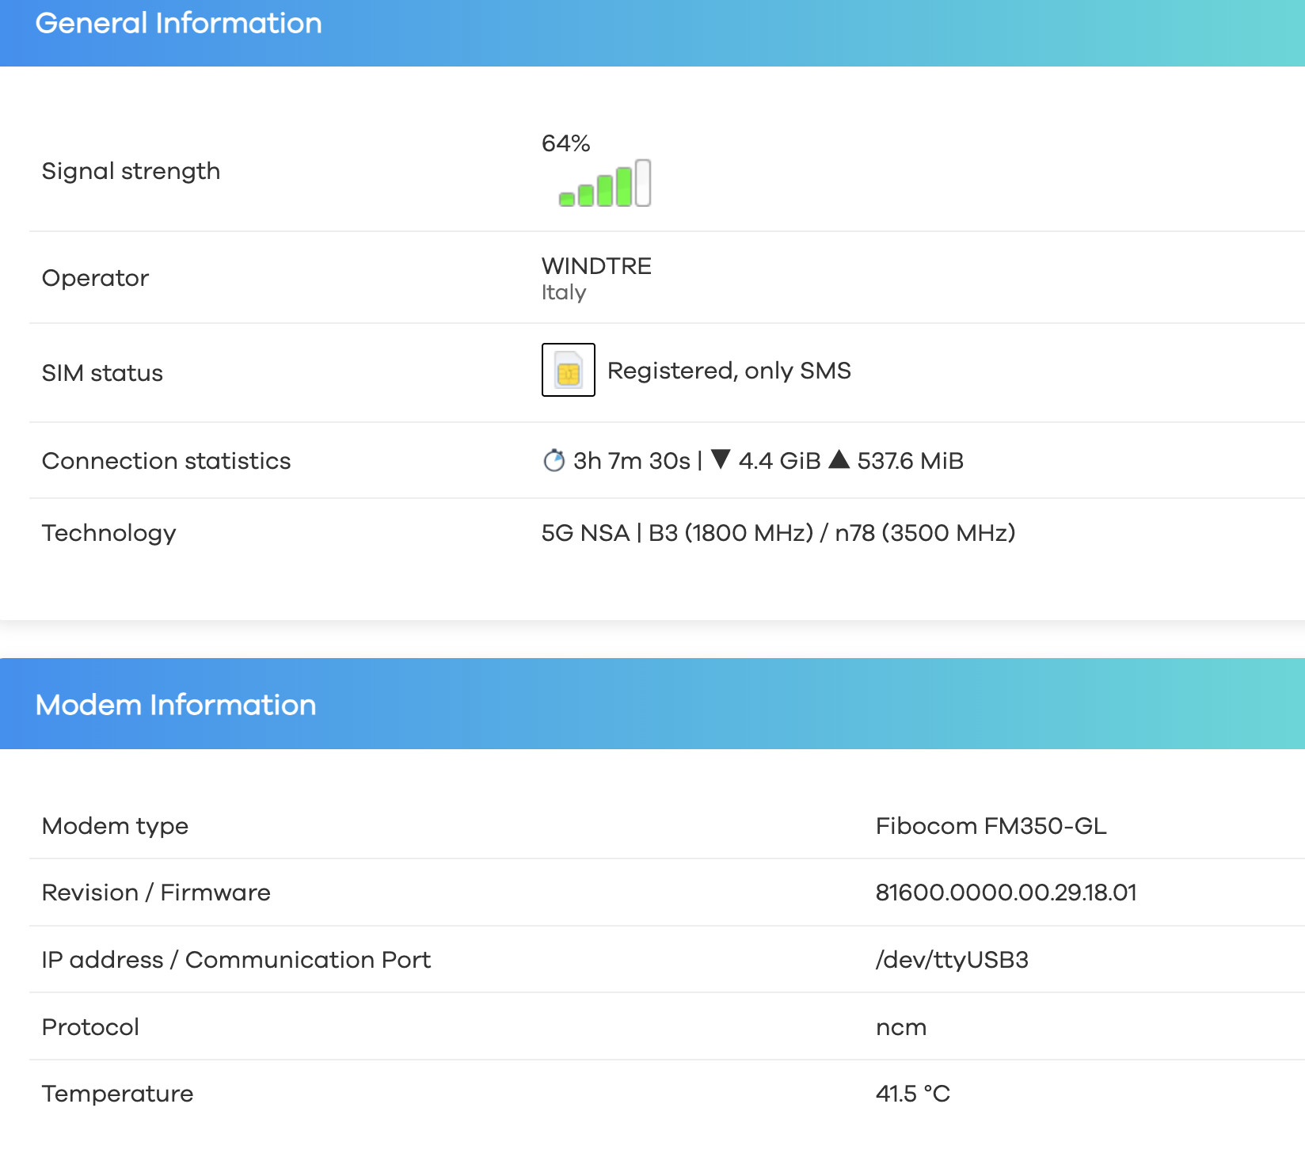The image size is (1305, 1161).
Task: Click the General Information header
Action: pyautogui.click(x=179, y=23)
